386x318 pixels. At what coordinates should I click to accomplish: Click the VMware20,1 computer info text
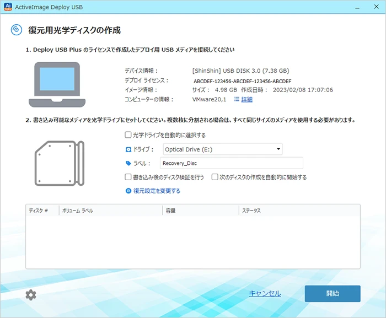tap(209, 99)
